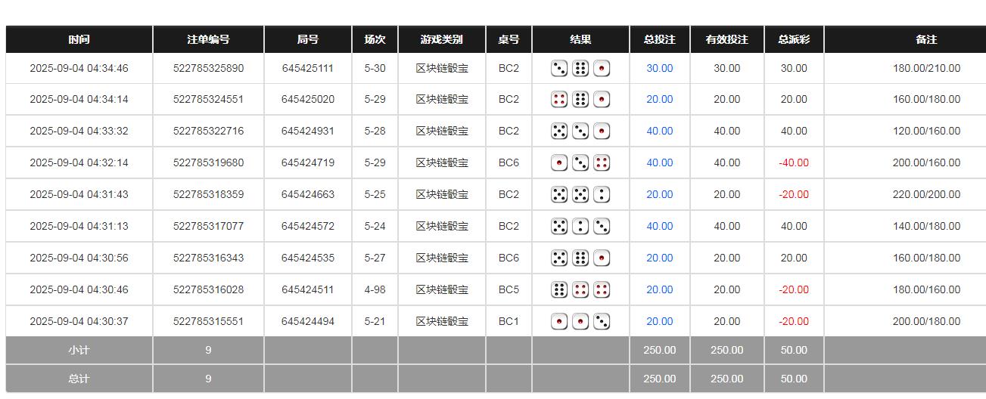Image resolution: width=986 pixels, height=399 pixels.
Task: Open blue 40.00 bet for order 522785322716
Action: pos(659,131)
